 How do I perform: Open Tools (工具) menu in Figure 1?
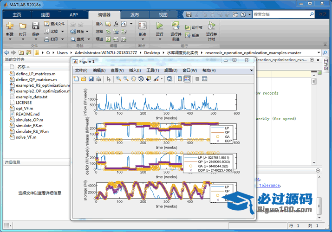click(152, 71)
